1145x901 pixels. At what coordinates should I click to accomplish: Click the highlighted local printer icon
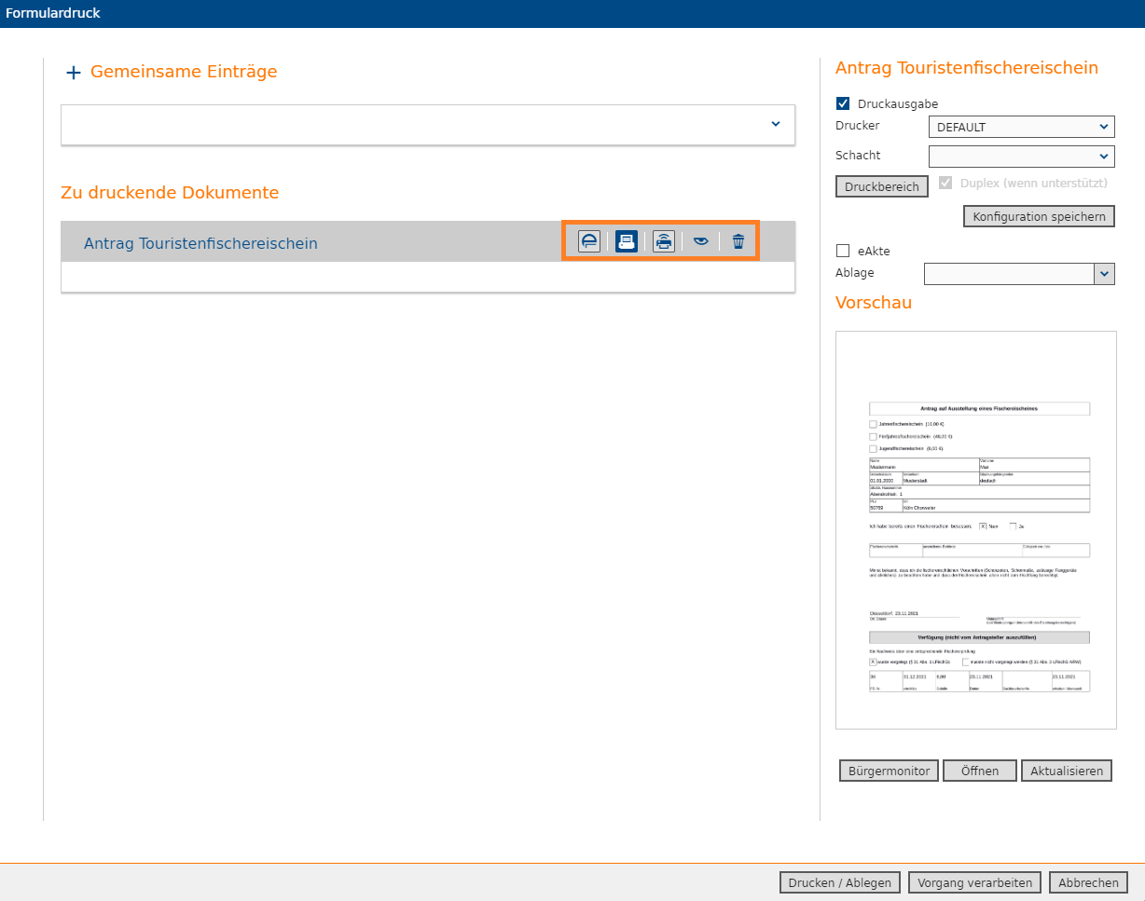click(627, 241)
